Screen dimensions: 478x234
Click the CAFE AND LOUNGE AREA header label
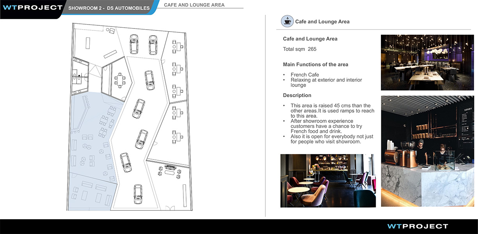pyautogui.click(x=194, y=5)
